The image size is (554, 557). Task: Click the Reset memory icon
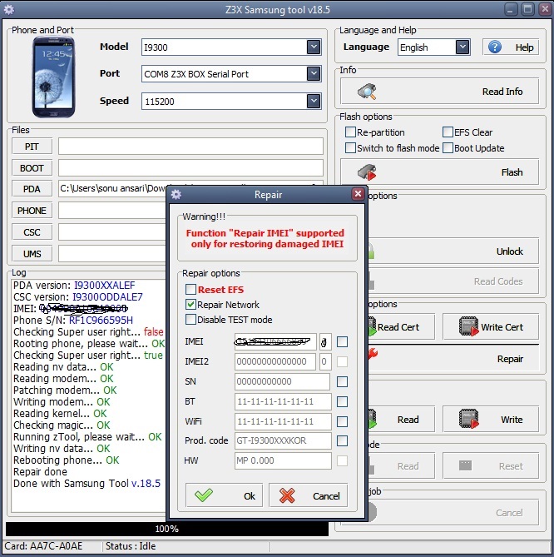coord(465,465)
